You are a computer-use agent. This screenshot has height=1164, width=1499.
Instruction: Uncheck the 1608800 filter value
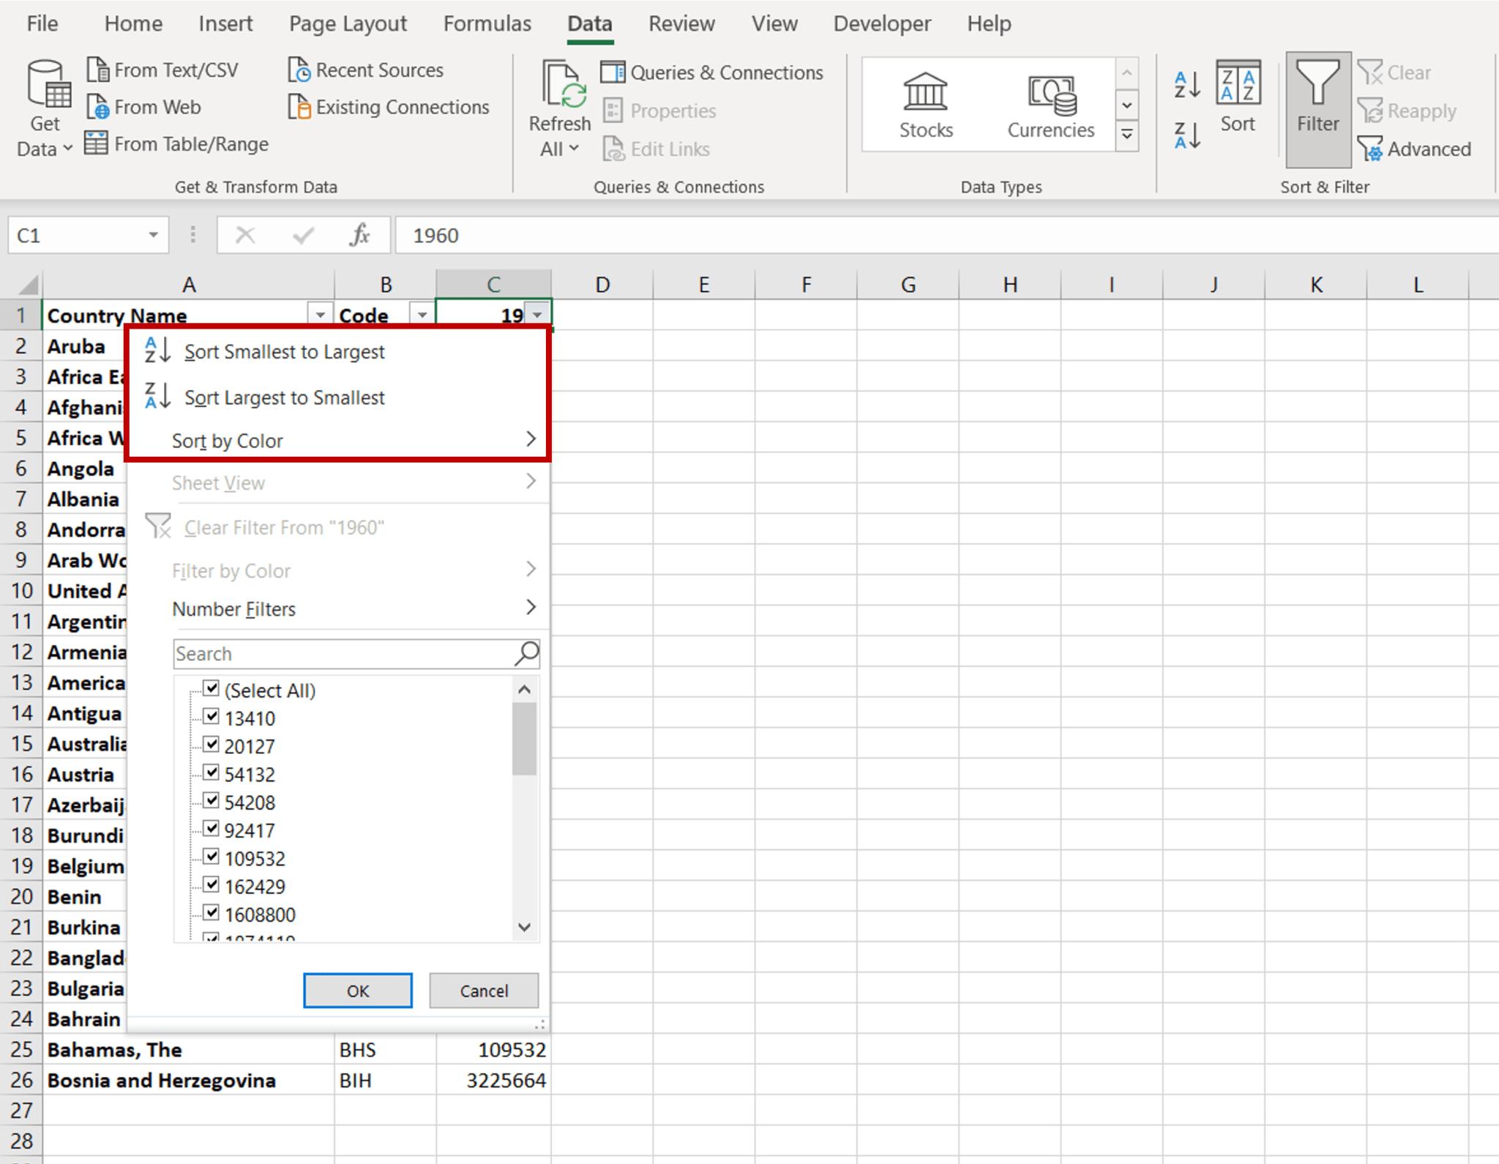(211, 912)
